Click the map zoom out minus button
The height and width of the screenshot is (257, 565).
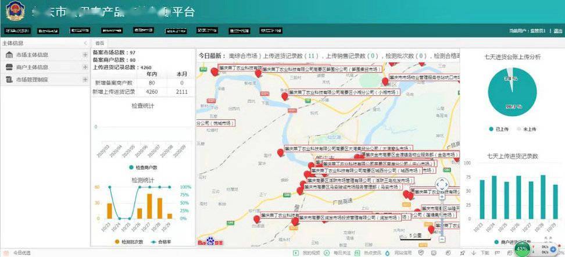pos(441,238)
